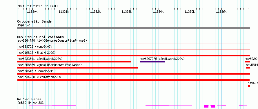Open variant nsv4268869 (gnomADStructuralVariants) label

50,65
